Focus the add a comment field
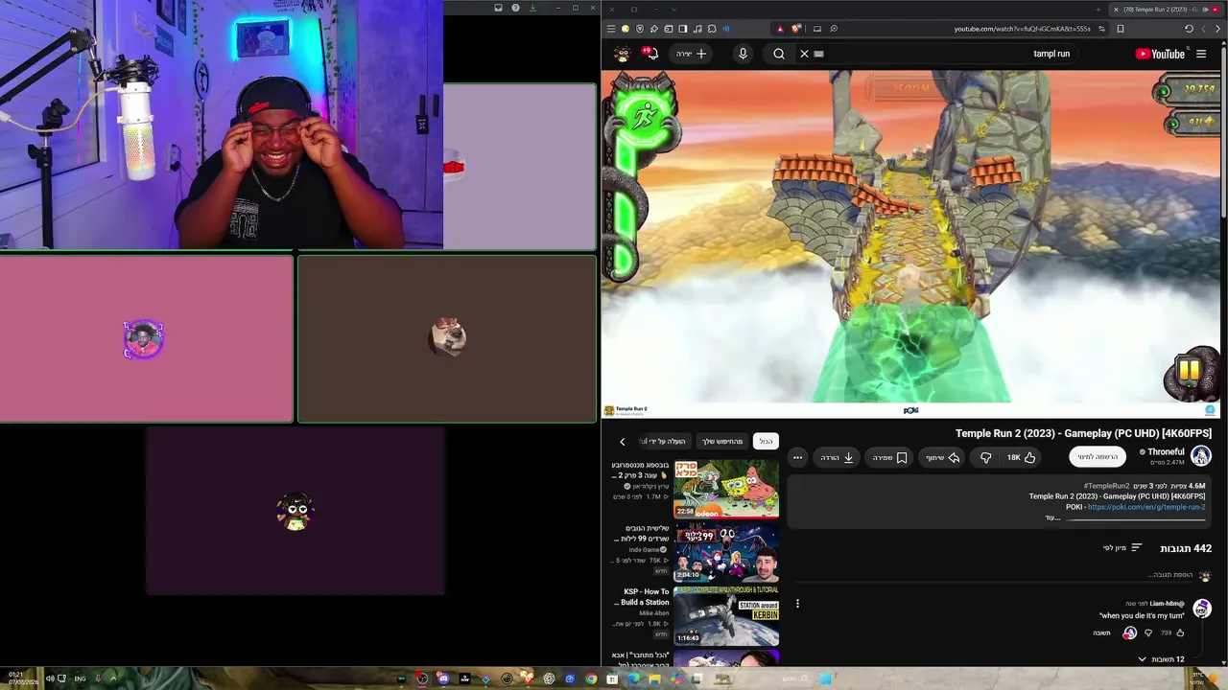 pos(993,575)
